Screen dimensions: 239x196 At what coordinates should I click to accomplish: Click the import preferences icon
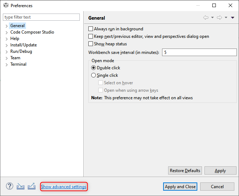[21, 186]
